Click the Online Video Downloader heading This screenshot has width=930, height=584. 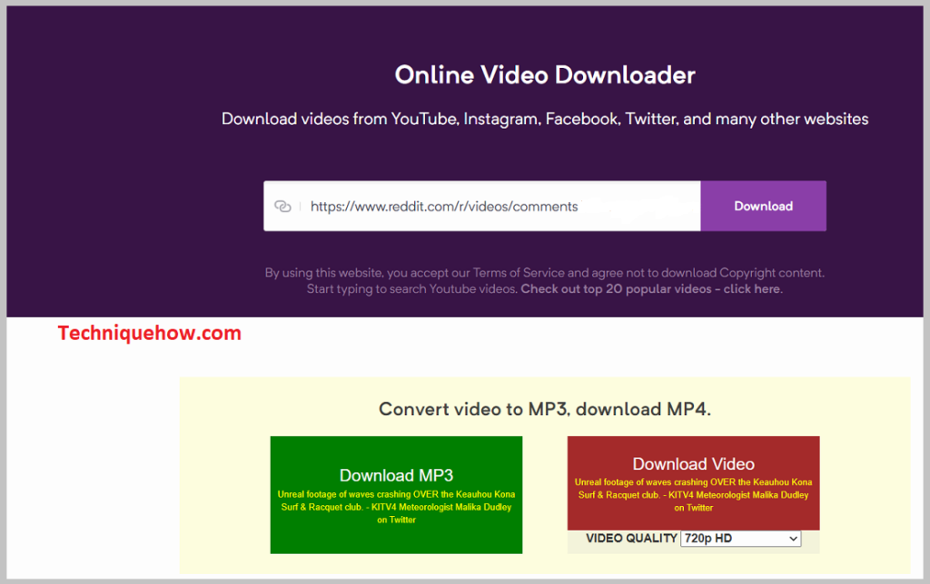pyautogui.click(x=545, y=75)
